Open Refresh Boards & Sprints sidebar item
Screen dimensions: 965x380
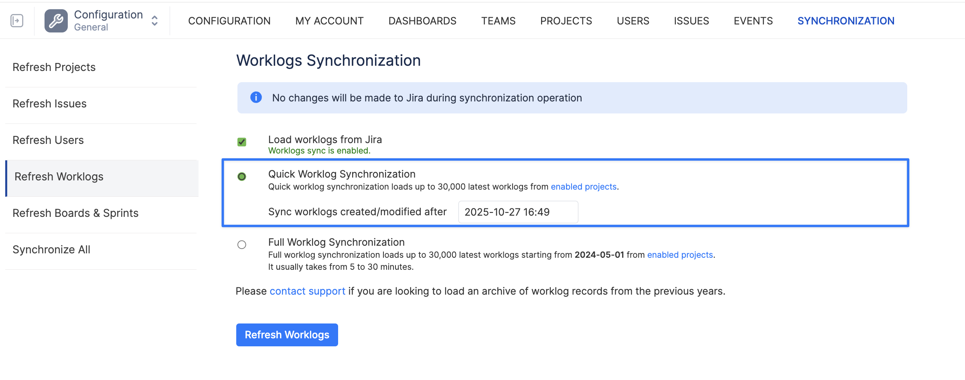[x=75, y=213]
